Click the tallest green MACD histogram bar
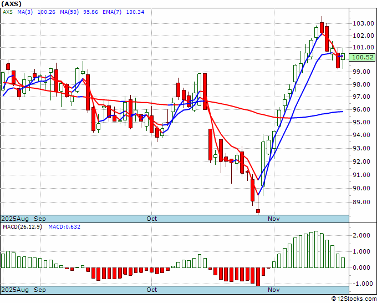 click(x=316, y=250)
